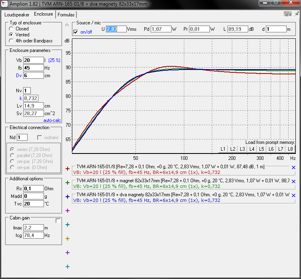Load prompt memory L6
301x279 pixels.
(271, 149)
